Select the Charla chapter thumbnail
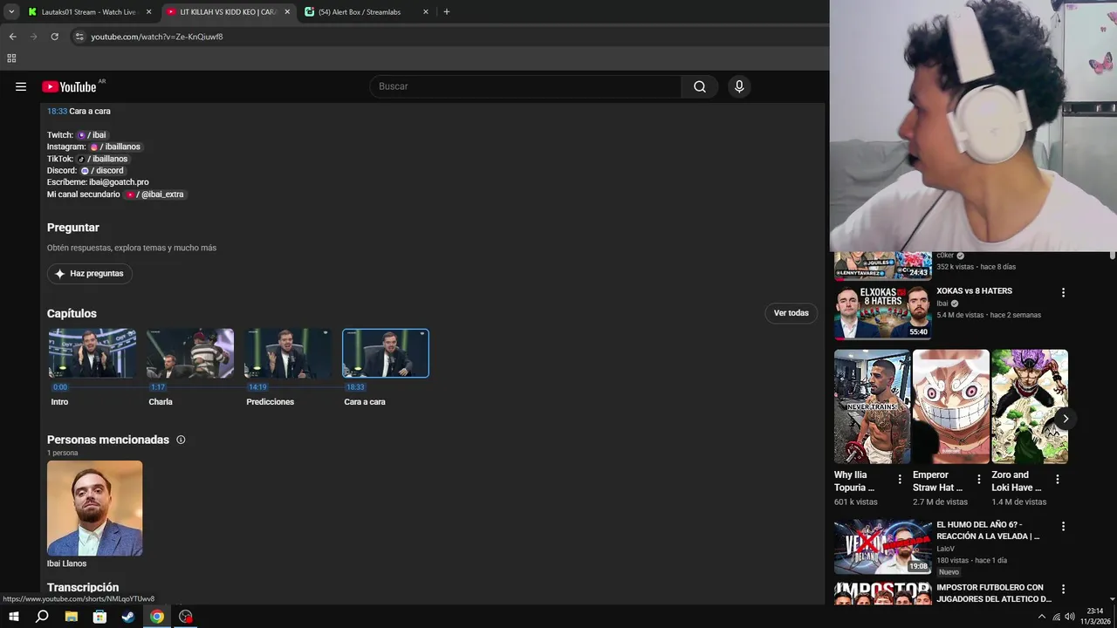Image resolution: width=1117 pixels, height=628 pixels. tap(190, 353)
